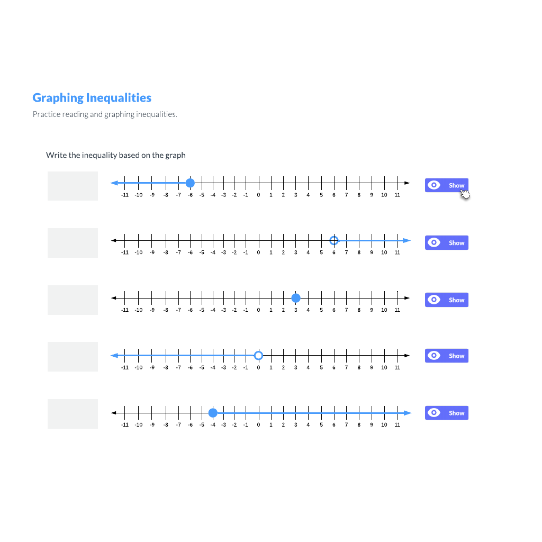Click the fourth gray answer box
The height and width of the screenshot is (542, 542).
tap(73, 357)
